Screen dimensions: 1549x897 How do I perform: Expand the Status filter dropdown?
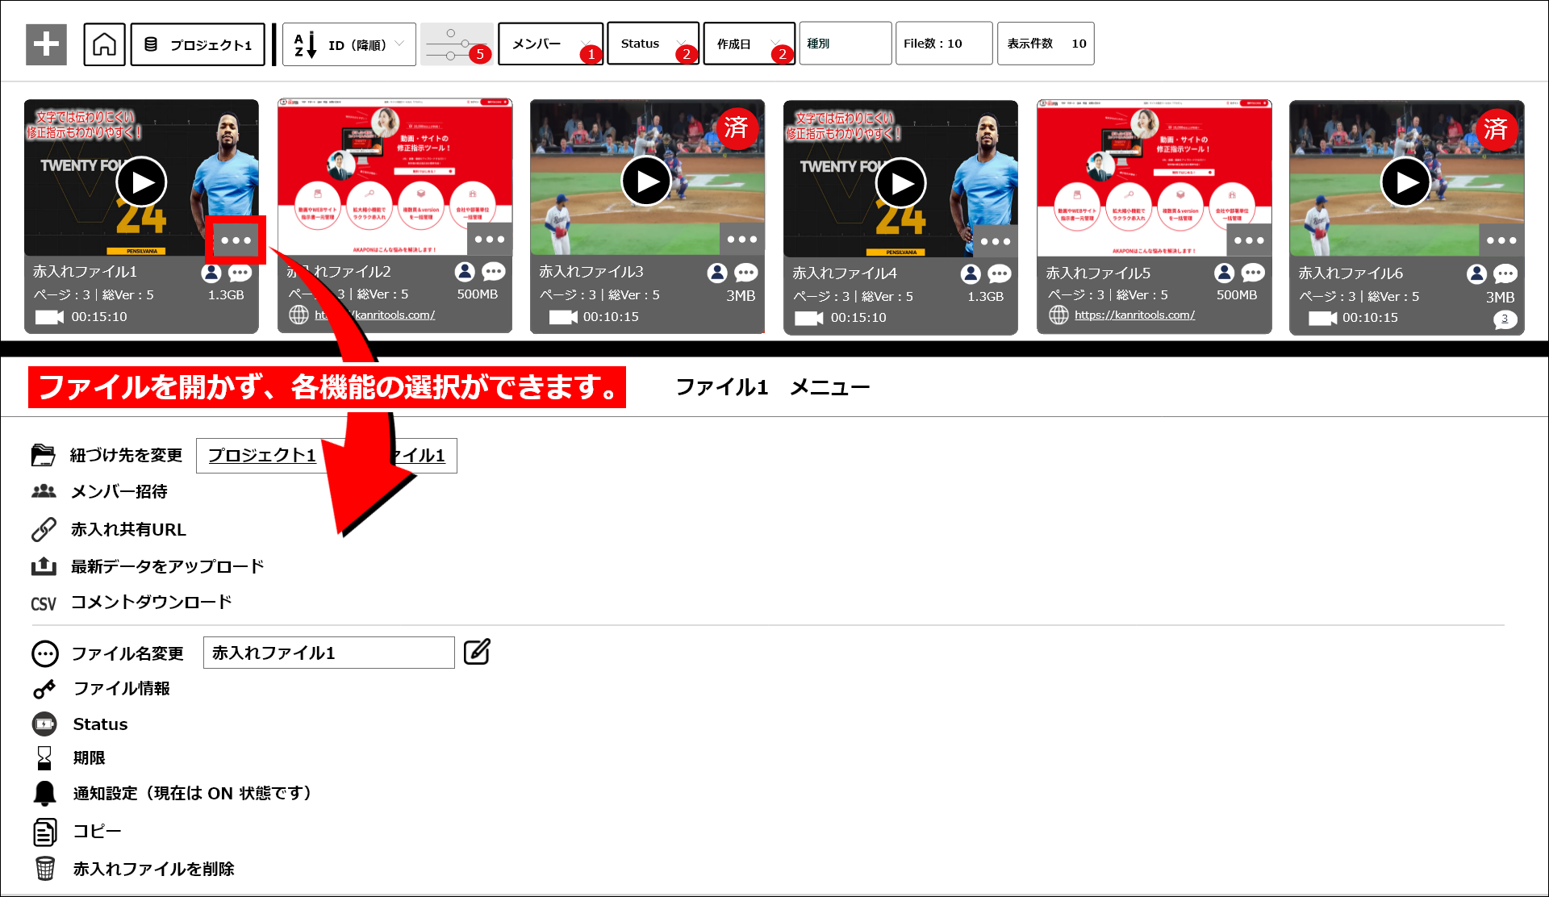653,44
